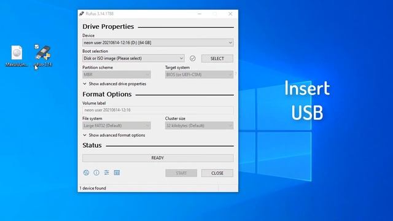Toggle the checkbox on rufus-3.14 desktop icon
The height and width of the screenshot is (221, 393).
tap(37, 47)
